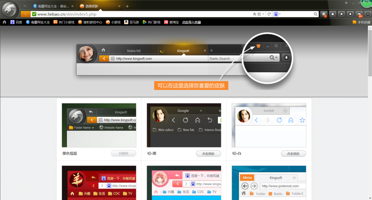Click the 轻•白 skin name label
The image size is (372, 200).
(x=237, y=153)
